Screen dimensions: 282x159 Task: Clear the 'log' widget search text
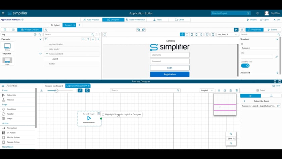tap(35, 34)
